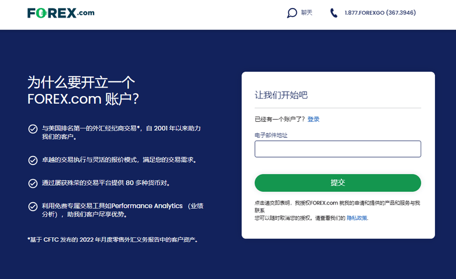Click checkmark icon beside 卓越的交易执行 bullet
456x279 pixels.
tap(33, 160)
